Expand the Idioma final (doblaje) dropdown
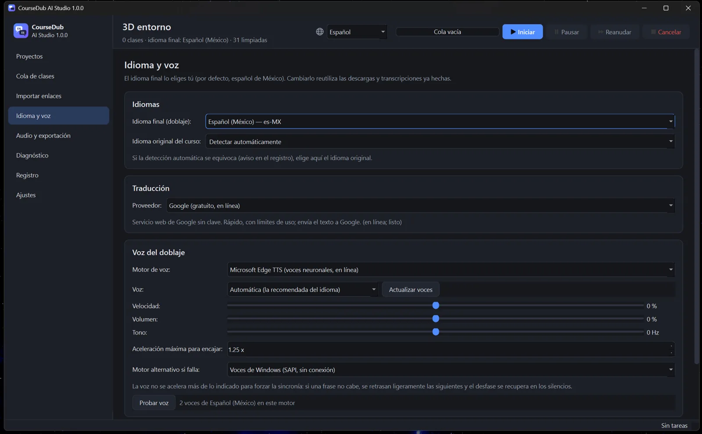Image resolution: width=702 pixels, height=434 pixels. tap(440, 121)
